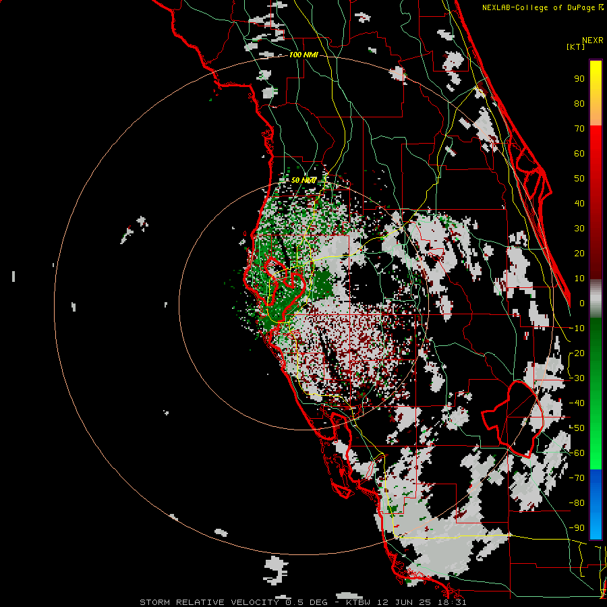Click the positive 50 knot scale label
This screenshot has height=607, width=607.
(x=579, y=179)
